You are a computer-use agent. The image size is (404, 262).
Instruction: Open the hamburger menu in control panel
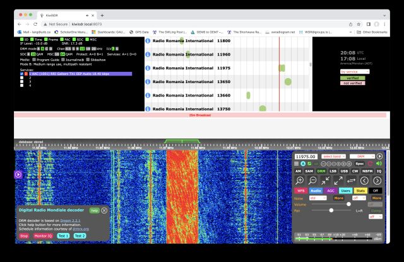(x=297, y=164)
